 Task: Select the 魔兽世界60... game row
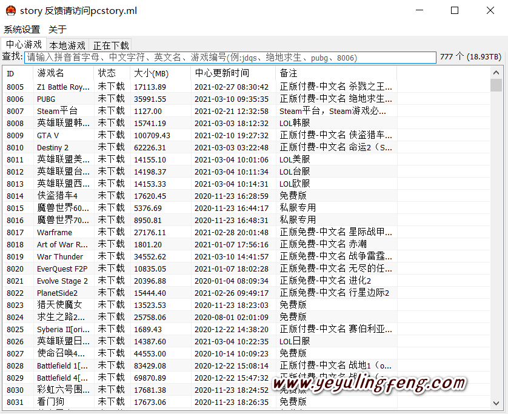[246, 208]
